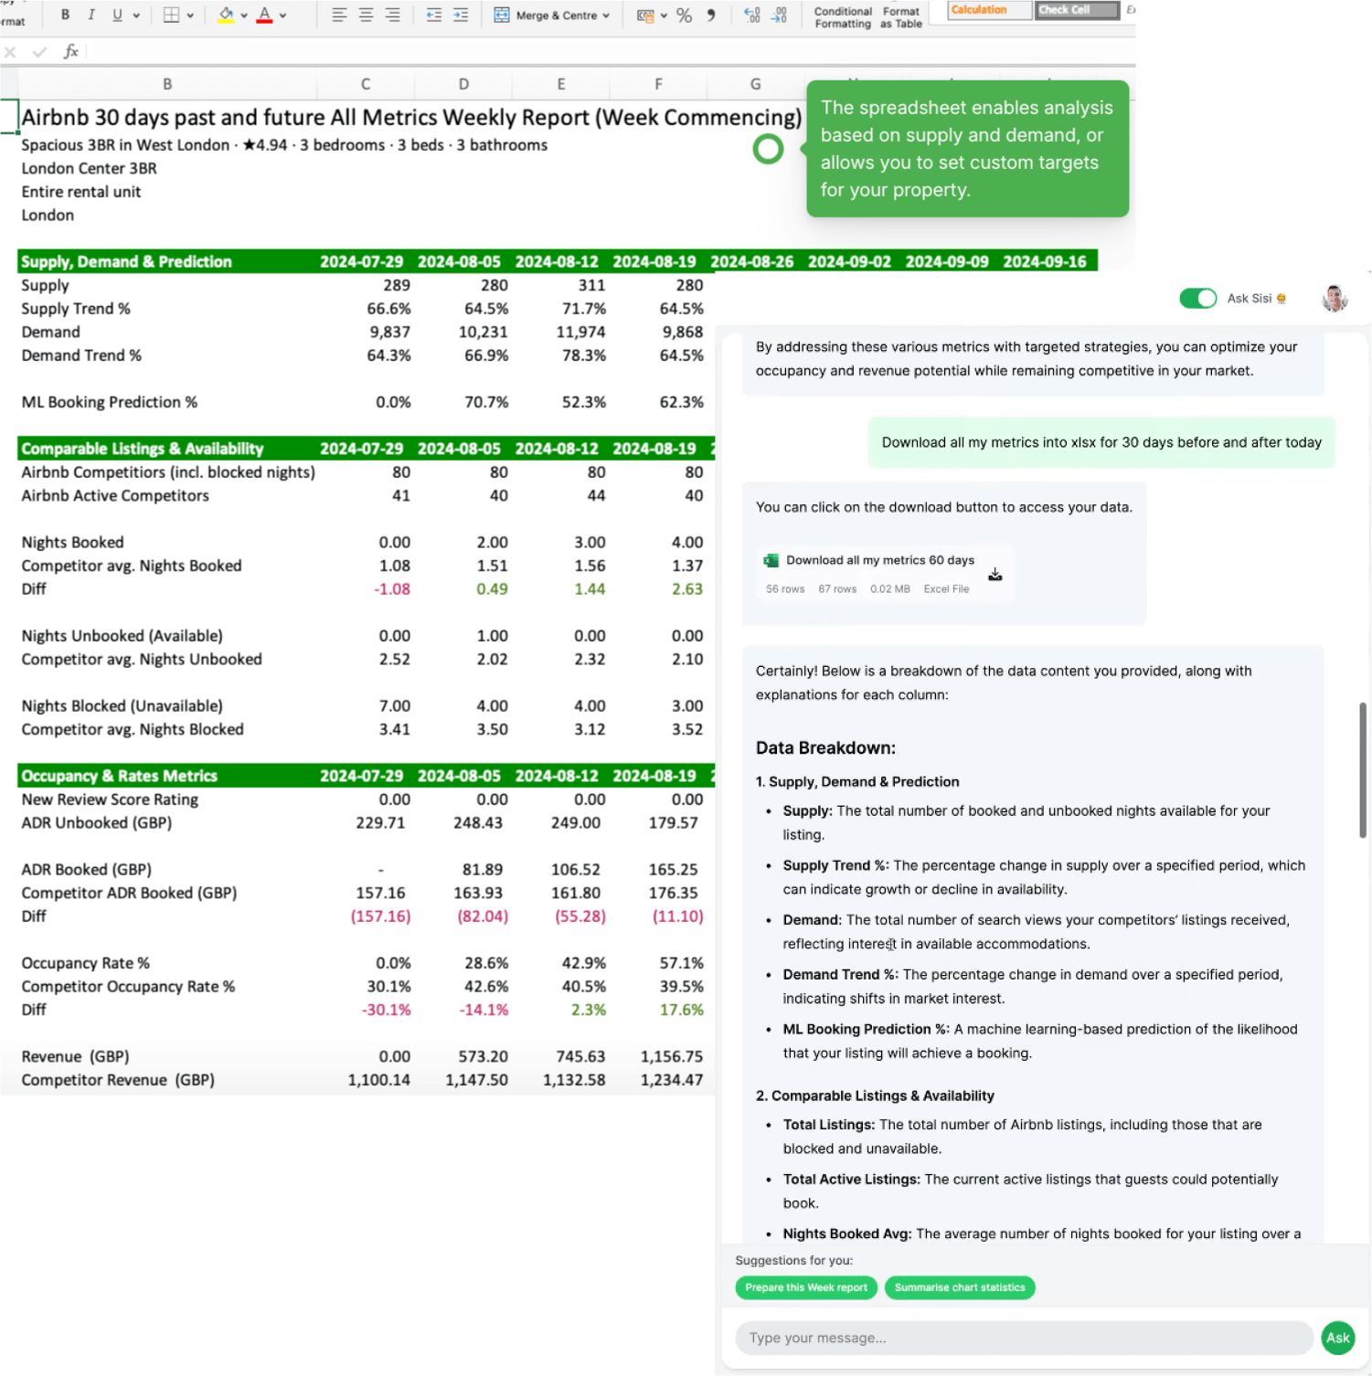Confirm formula bar entry (checkmark)

point(39,52)
